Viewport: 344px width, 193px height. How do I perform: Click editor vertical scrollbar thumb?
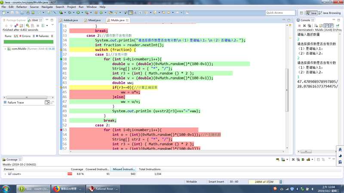(287, 90)
